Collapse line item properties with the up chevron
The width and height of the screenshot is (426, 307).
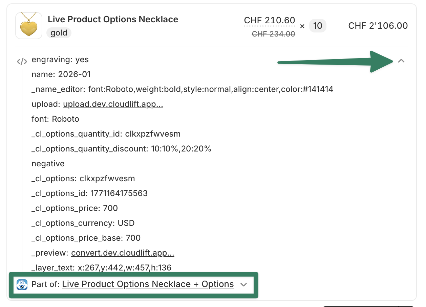point(401,61)
